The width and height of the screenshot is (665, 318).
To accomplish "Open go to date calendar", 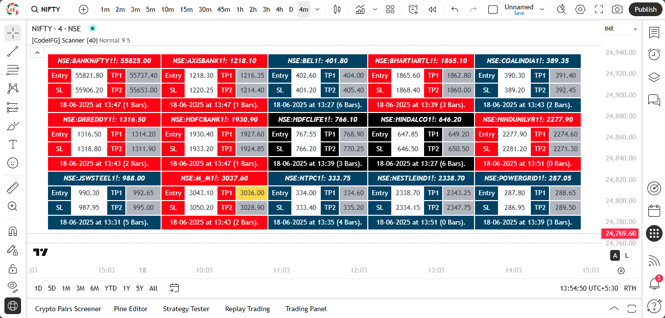I will click(174, 288).
